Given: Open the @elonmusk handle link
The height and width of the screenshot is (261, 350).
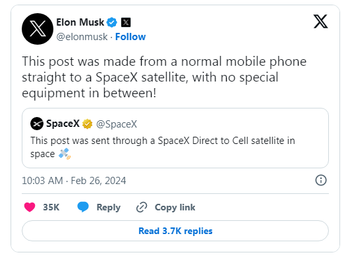Looking at the screenshot, I should point(82,37).
